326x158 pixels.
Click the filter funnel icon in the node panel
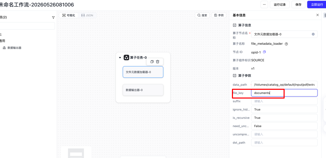click(53, 17)
